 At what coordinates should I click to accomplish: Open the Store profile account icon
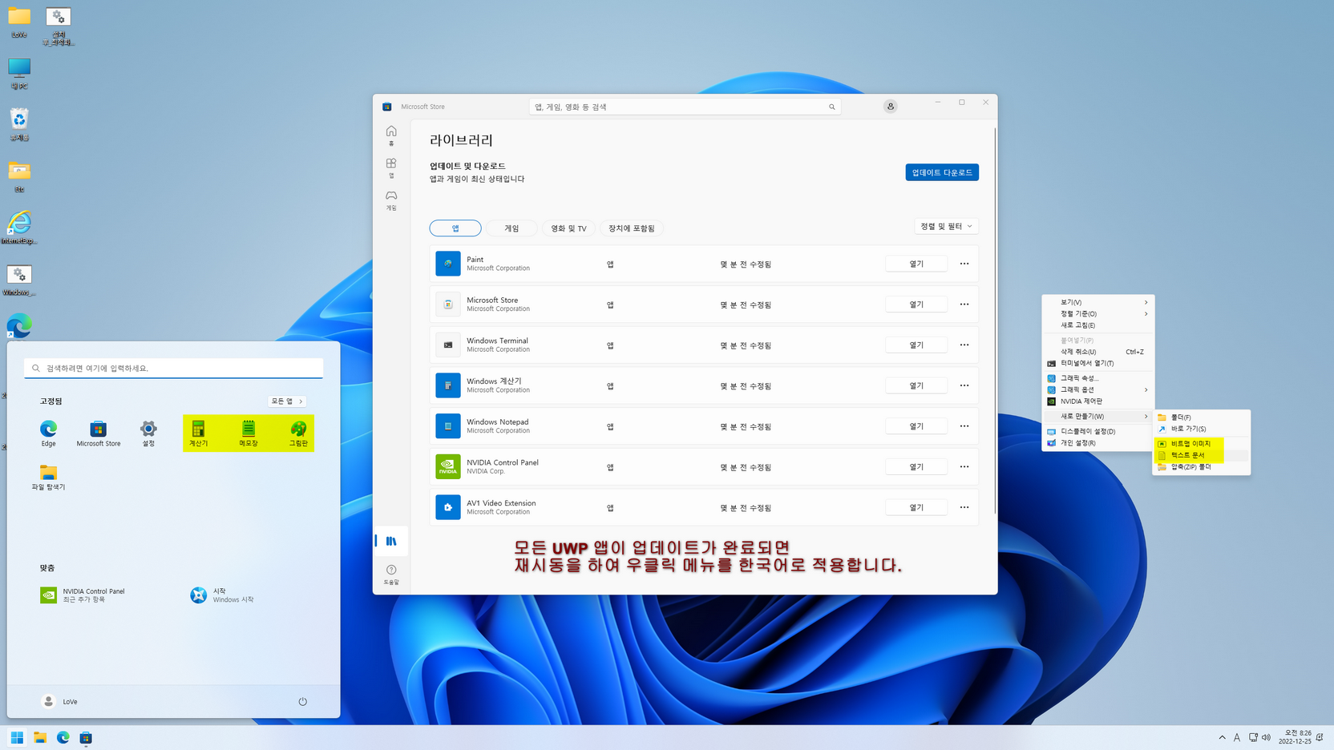click(890, 106)
